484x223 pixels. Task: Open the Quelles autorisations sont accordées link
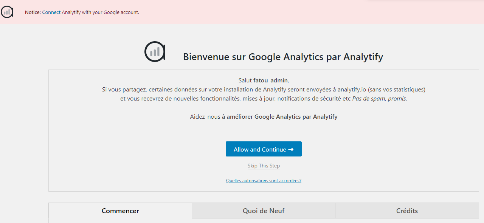coord(264,181)
